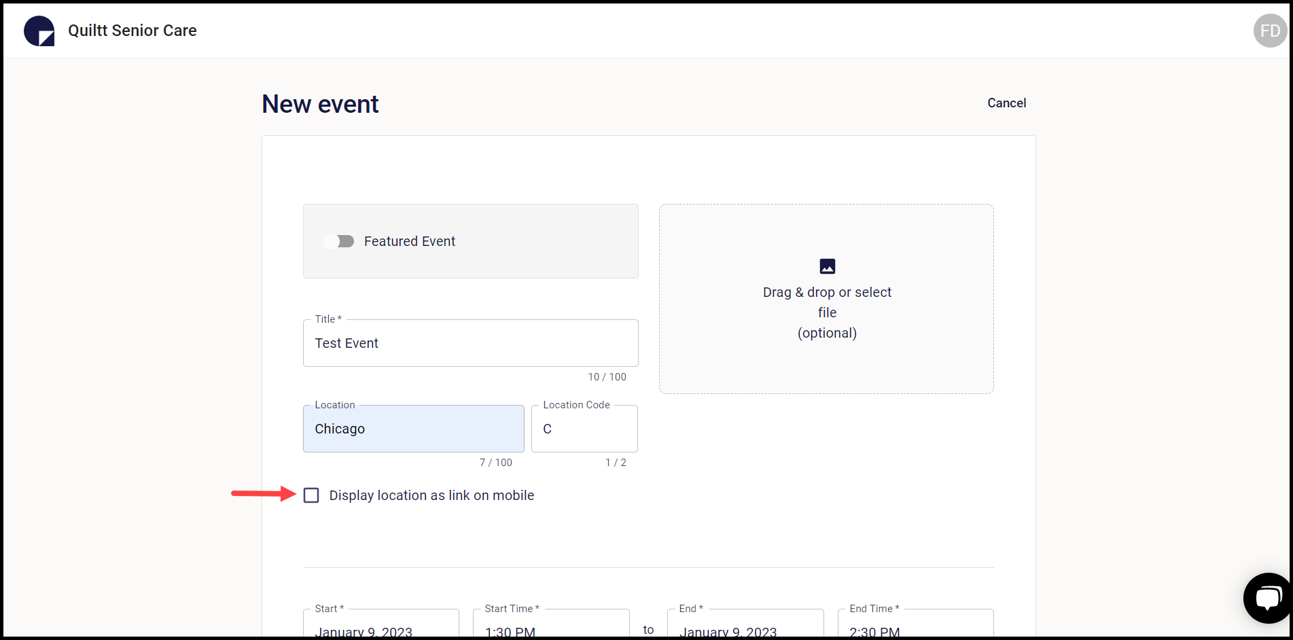This screenshot has height=640, width=1293.
Task: Select the drag and drop file upload zone
Action: tap(826, 299)
